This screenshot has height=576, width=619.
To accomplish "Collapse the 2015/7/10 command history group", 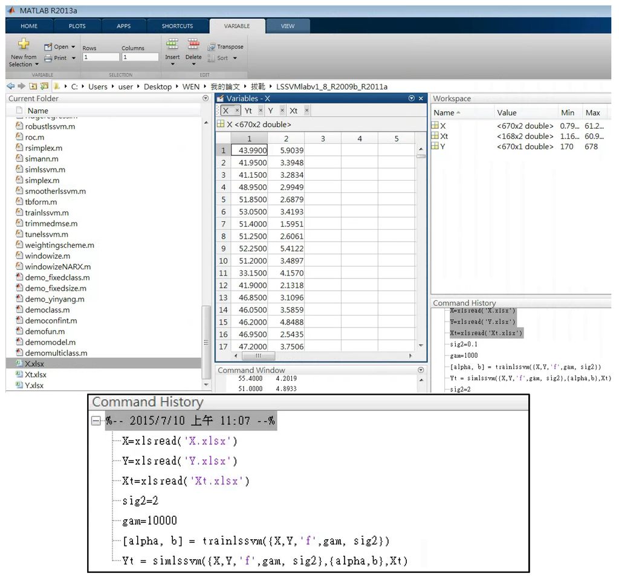I will tap(96, 421).
